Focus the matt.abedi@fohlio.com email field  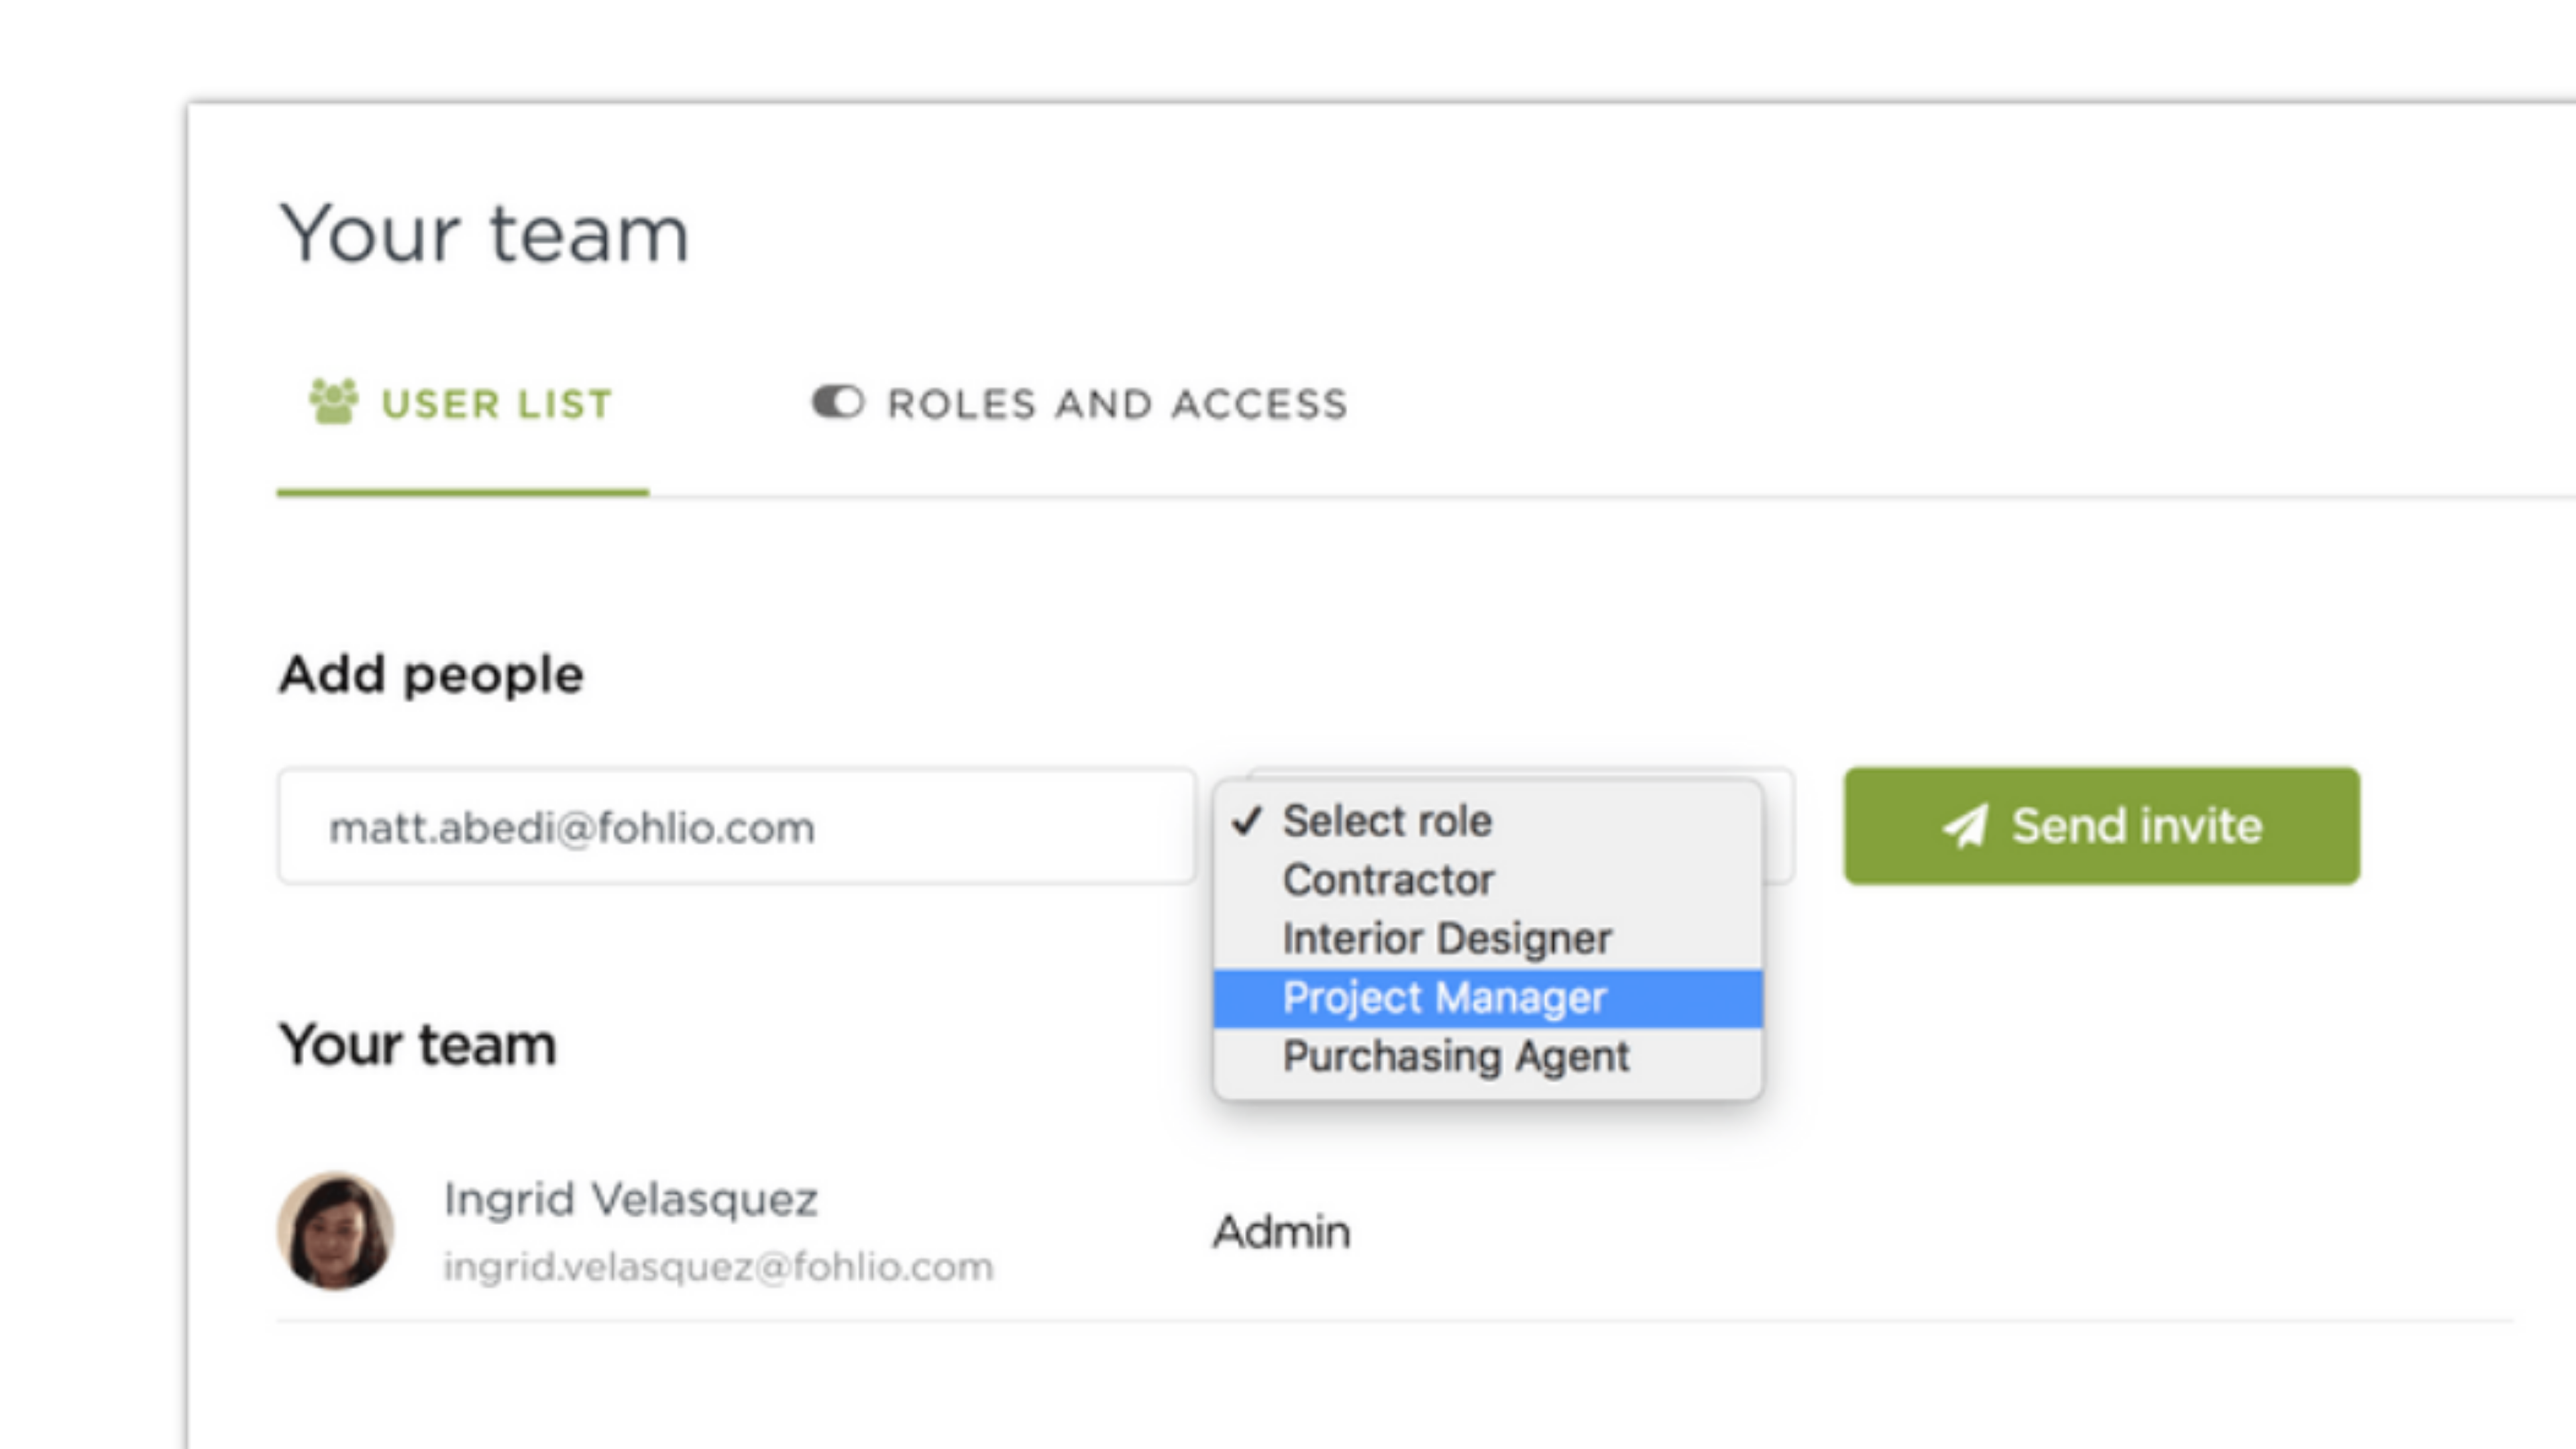click(737, 826)
